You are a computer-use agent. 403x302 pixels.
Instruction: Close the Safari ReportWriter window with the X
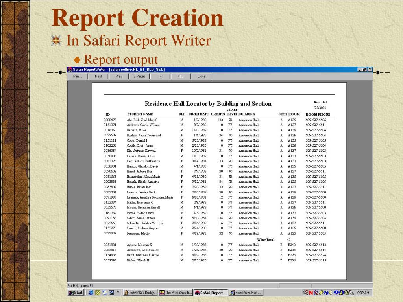[x=370, y=69]
